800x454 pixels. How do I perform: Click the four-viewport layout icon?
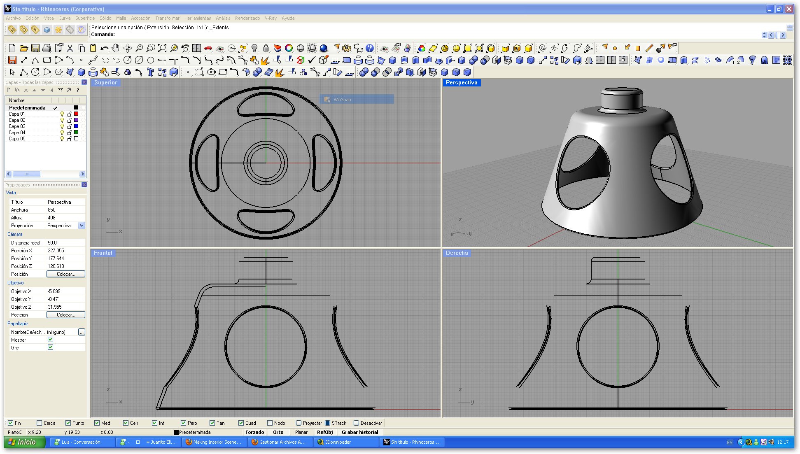[197, 48]
